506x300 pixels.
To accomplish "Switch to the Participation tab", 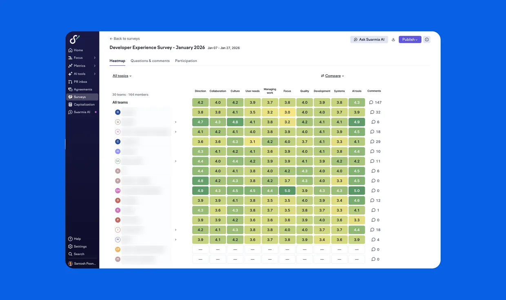I will pyautogui.click(x=186, y=61).
